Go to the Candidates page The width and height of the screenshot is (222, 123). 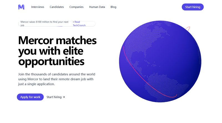click(x=57, y=7)
